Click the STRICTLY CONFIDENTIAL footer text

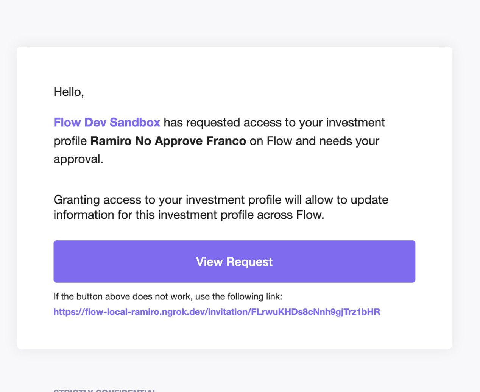(105, 390)
